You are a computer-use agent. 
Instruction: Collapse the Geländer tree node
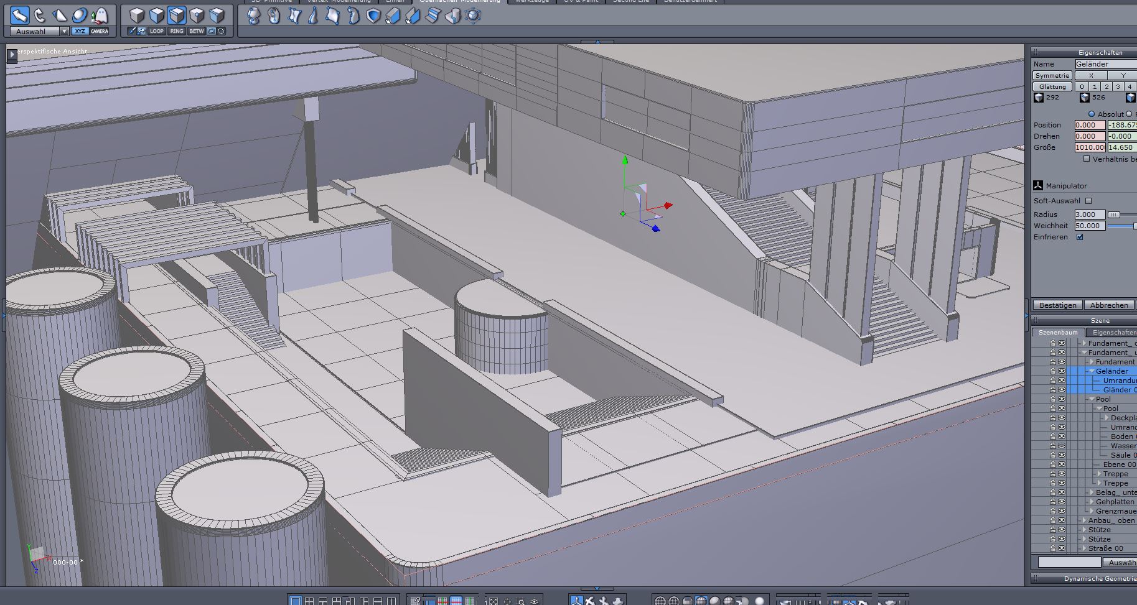pyautogui.click(x=1092, y=371)
